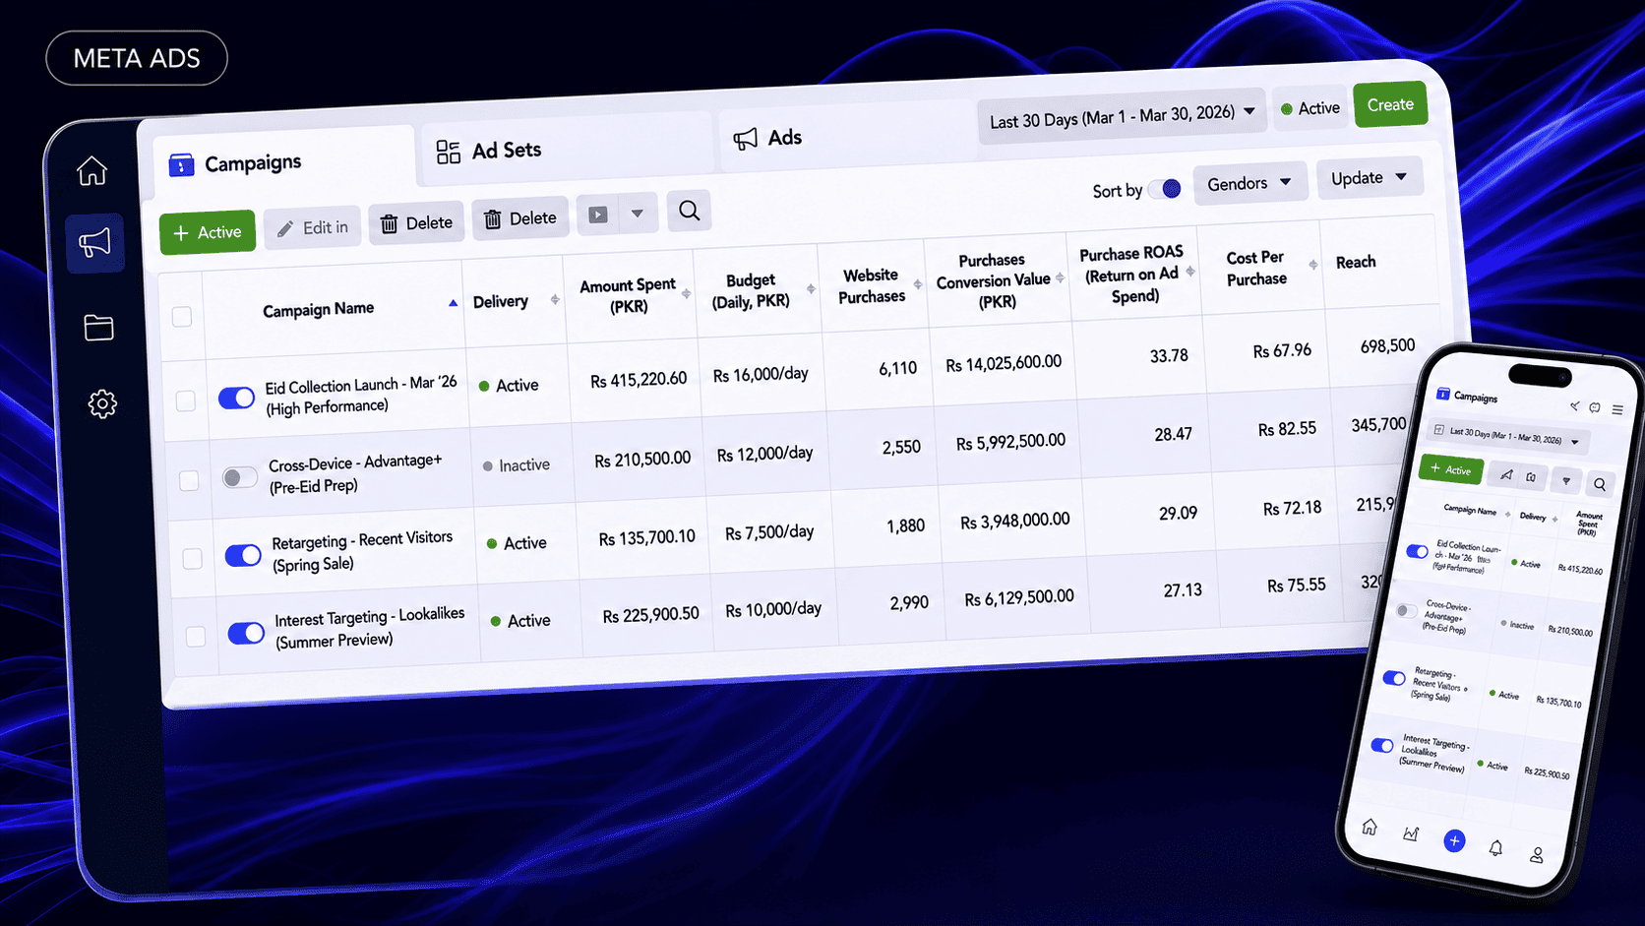This screenshot has height=926, width=1645.
Task: Tap the megaphone icon in phone toolbar
Action: click(1506, 475)
